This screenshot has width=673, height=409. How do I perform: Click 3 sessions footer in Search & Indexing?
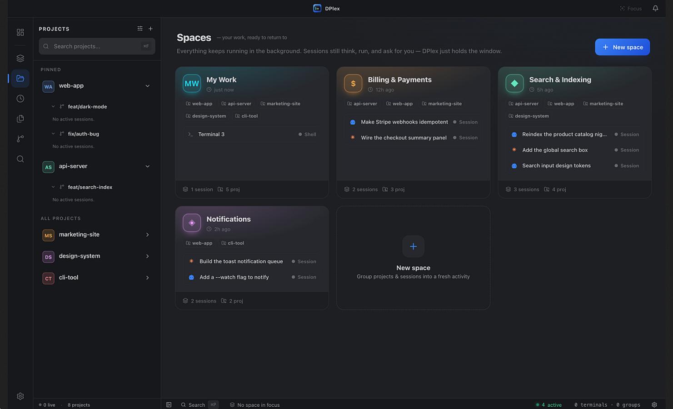click(522, 190)
